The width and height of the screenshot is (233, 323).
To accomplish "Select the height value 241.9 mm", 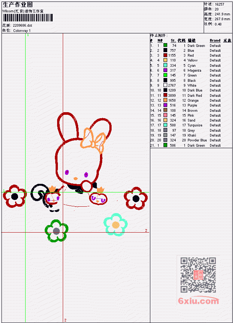I will point(222,14).
